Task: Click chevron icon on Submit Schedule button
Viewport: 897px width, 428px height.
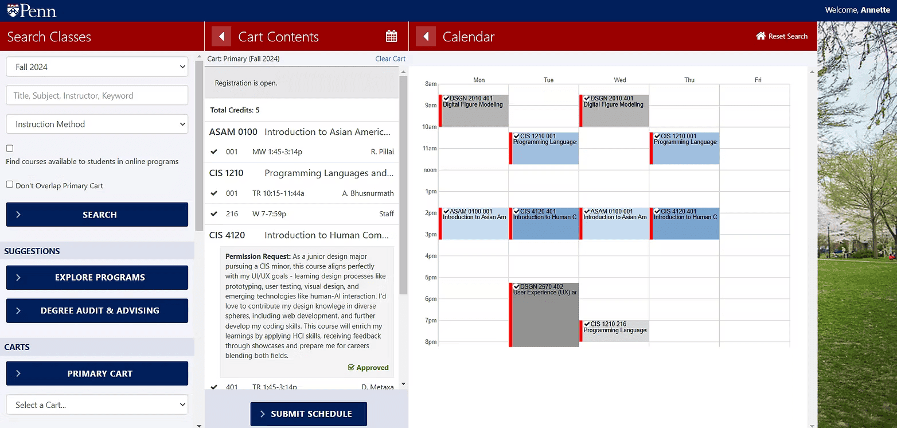Action: click(263, 414)
